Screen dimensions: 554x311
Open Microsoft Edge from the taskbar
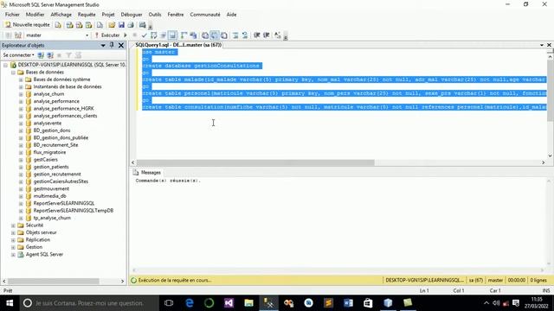(x=190, y=303)
